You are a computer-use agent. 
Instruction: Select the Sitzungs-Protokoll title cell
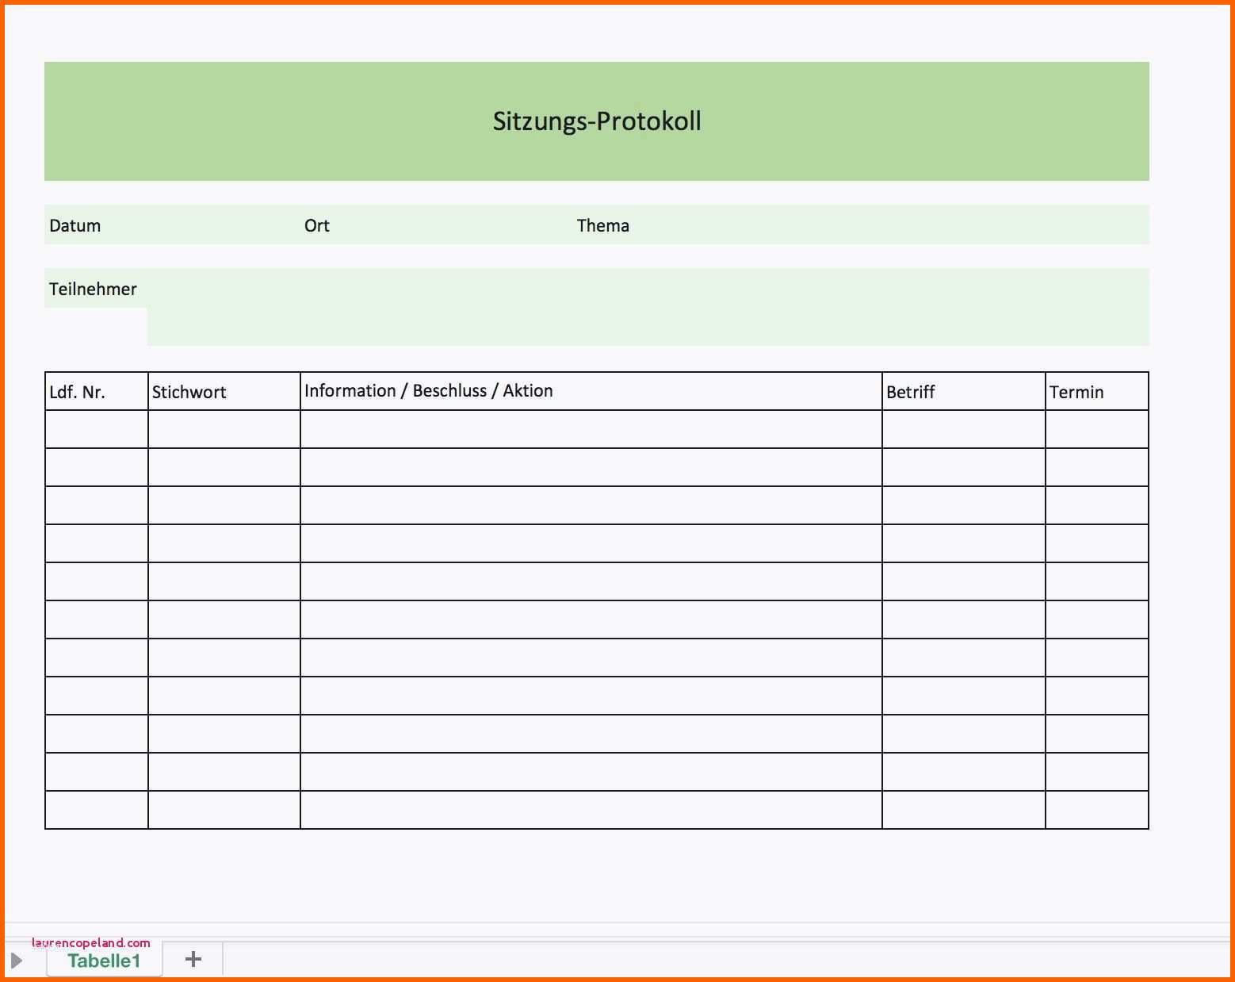pos(596,121)
